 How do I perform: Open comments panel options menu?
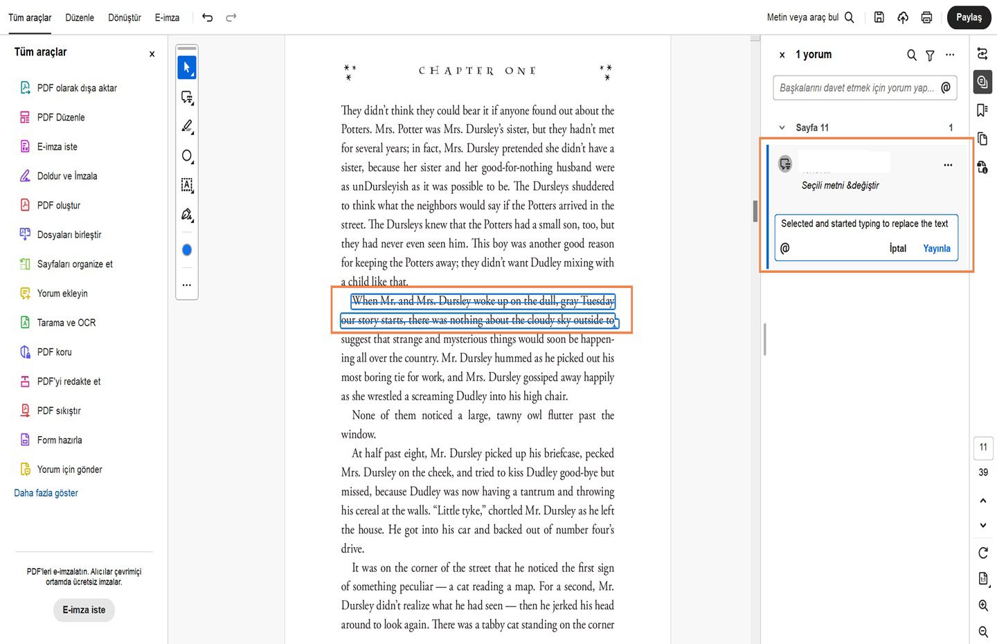tap(950, 55)
